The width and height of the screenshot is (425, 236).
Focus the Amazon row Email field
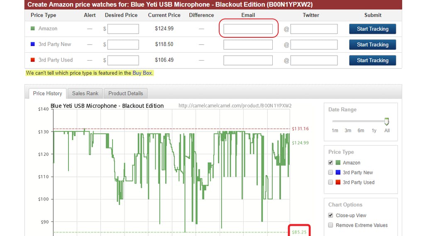tap(248, 29)
